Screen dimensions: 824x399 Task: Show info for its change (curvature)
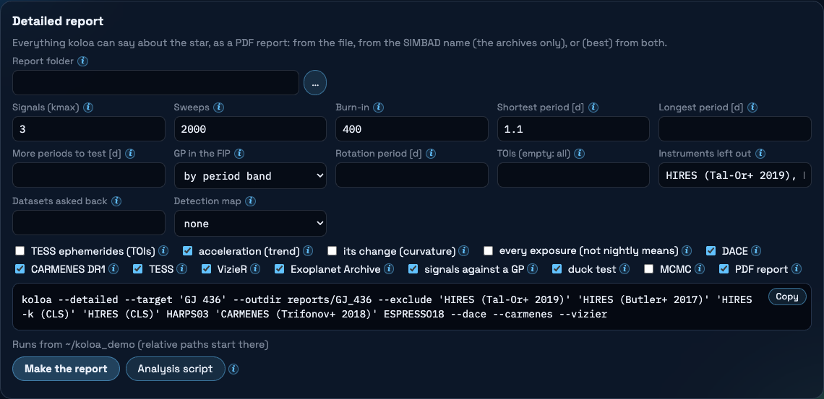[464, 251]
